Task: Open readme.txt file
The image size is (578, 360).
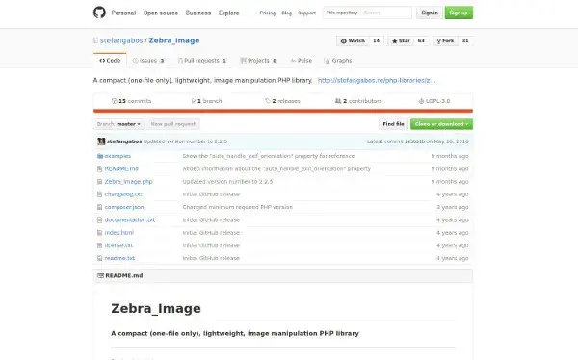Action: [119, 258]
